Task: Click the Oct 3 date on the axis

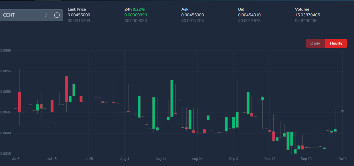Action: (342, 159)
